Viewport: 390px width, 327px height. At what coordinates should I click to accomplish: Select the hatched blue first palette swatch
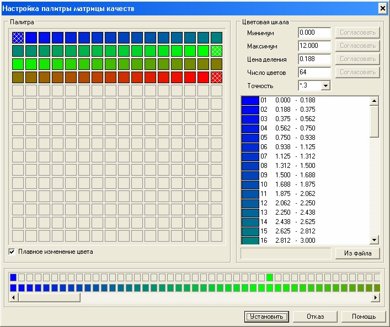click(x=18, y=37)
